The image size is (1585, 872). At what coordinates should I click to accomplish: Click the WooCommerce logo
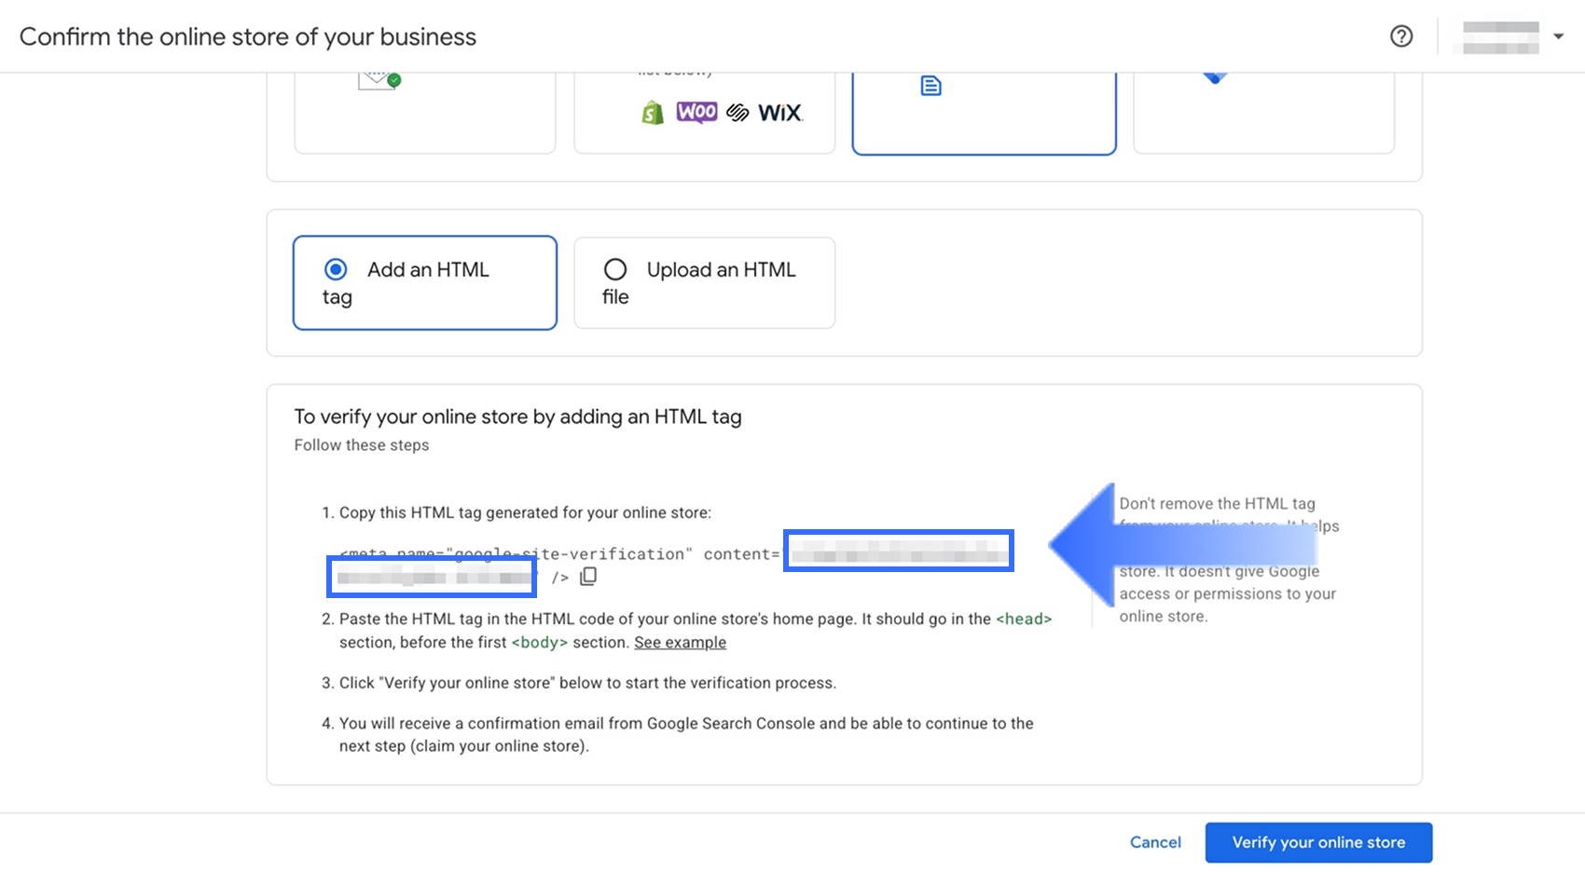point(696,113)
